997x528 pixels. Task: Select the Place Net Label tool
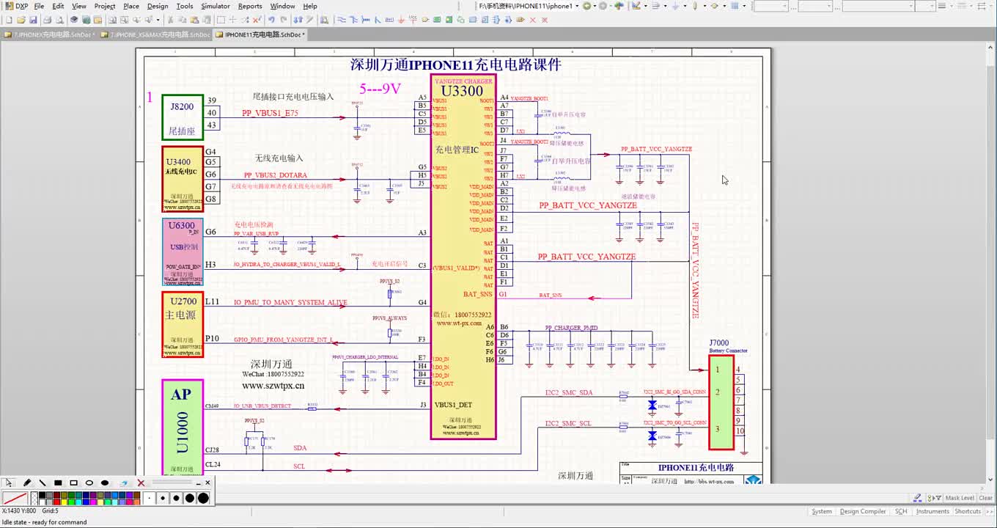(x=389, y=20)
